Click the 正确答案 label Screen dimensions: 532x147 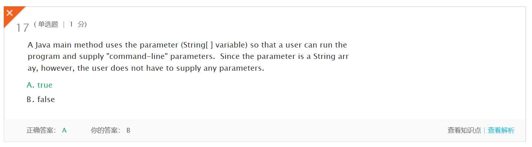tap(41, 130)
